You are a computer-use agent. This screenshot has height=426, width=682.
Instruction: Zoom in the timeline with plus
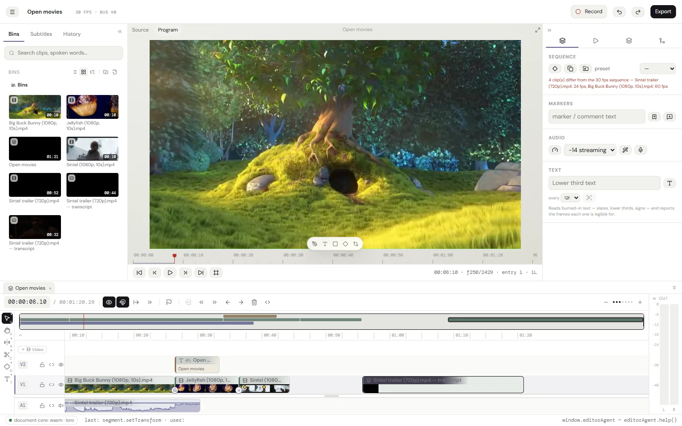click(x=640, y=302)
